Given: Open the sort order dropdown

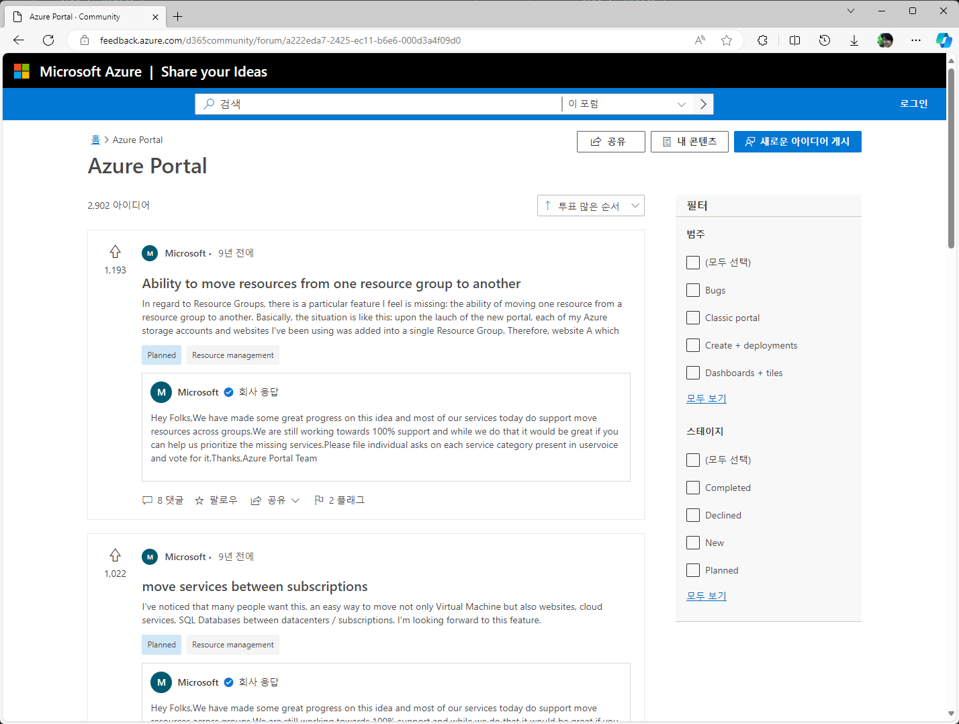Looking at the screenshot, I should 590,206.
